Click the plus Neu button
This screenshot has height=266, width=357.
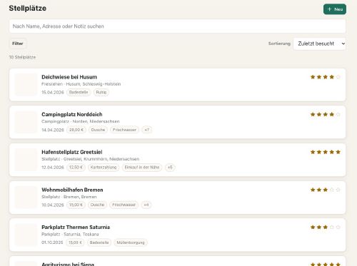click(x=335, y=9)
